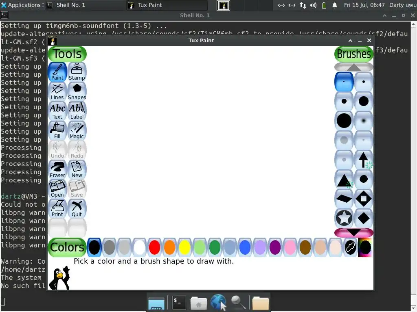Choose the star in circle brush
This screenshot has height=312, width=417.
[344, 218]
